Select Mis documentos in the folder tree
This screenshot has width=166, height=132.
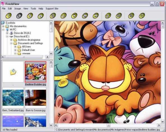18,26
